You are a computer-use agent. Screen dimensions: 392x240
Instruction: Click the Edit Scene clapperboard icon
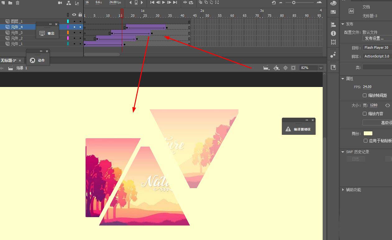pos(266,68)
